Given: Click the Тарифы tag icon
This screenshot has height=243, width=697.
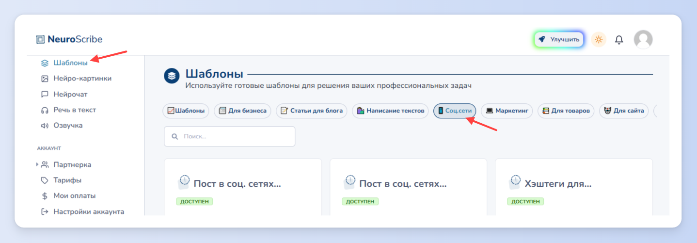Looking at the screenshot, I should (x=45, y=180).
